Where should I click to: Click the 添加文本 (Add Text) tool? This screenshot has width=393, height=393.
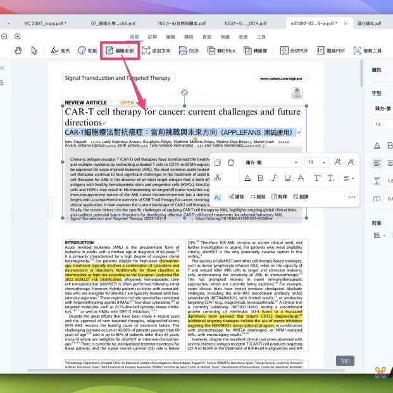point(156,50)
